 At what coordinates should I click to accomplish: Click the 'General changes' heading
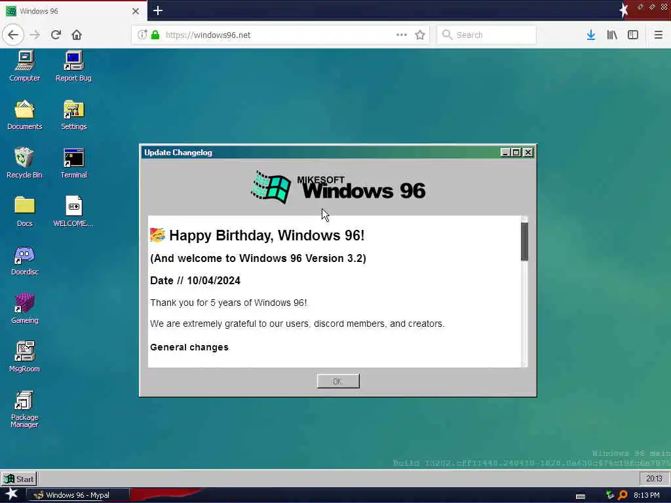(189, 347)
